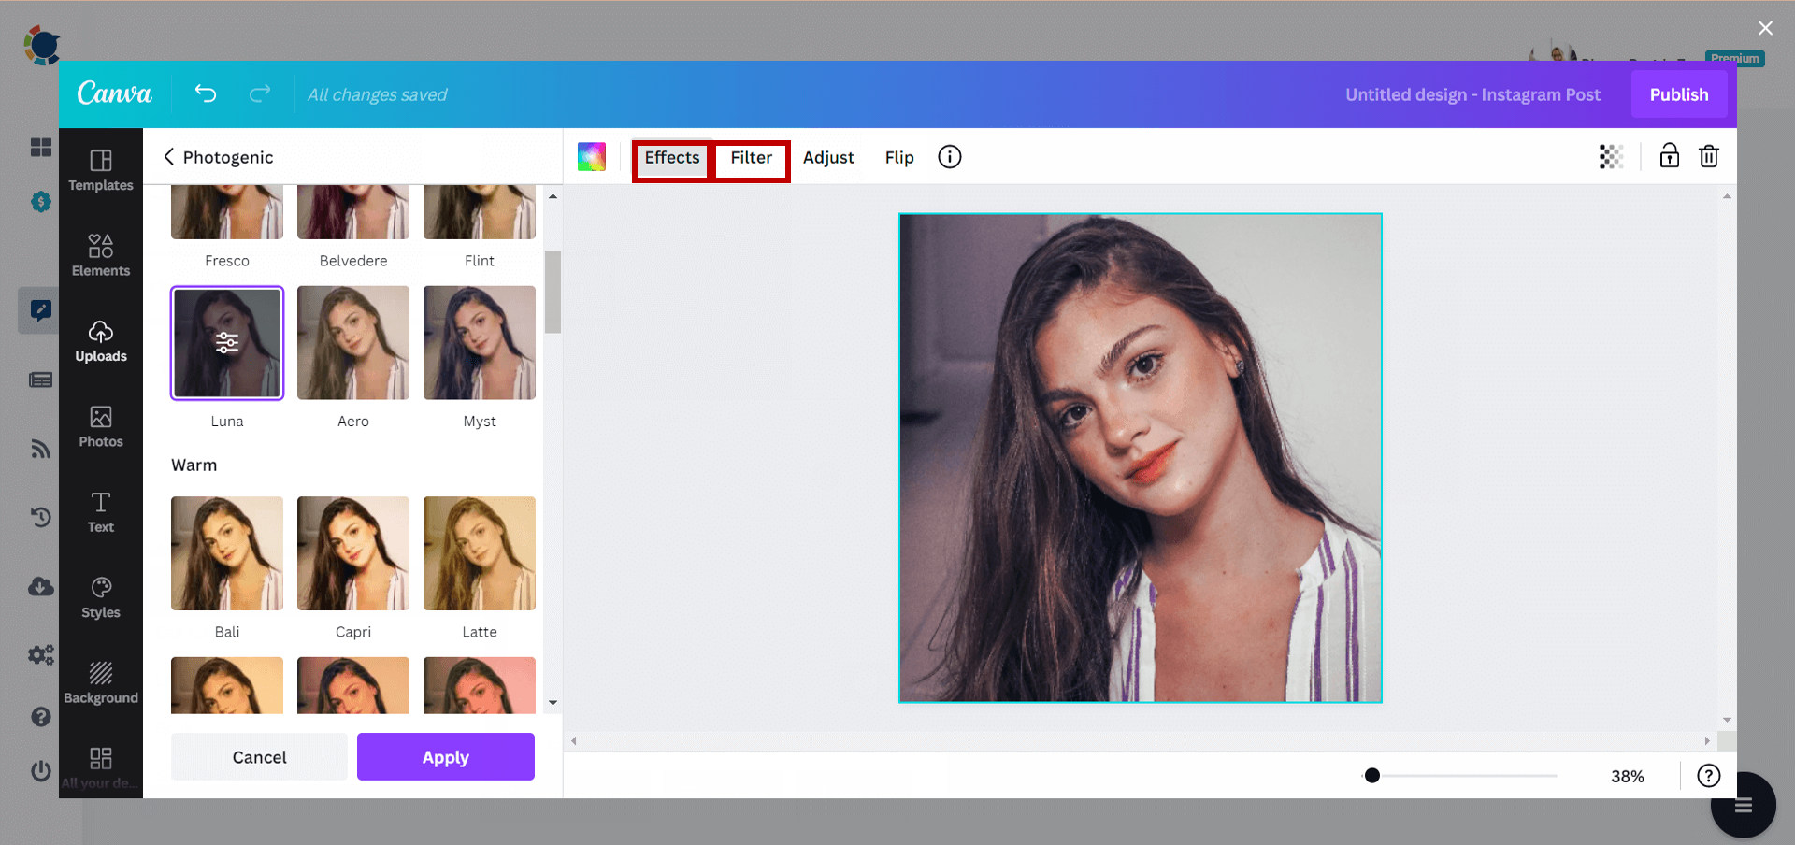This screenshot has width=1795, height=845.
Task: Click the Publish button
Action: pyautogui.click(x=1679, y=94)
